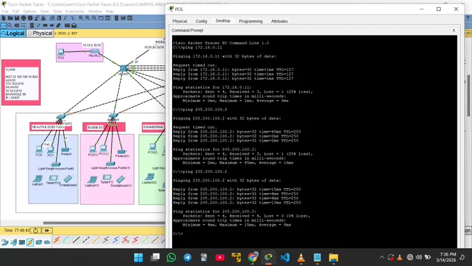Viewport: 472px width, 266px height.
Task: Click the ENGINEERING label on canvas
Action: (x=154, y=127)
